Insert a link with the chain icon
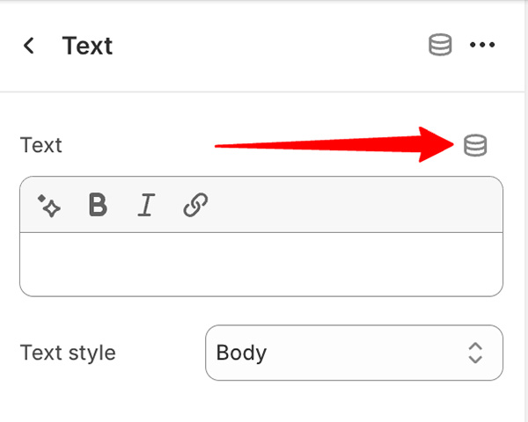The height and width of the screenshot is (422, 528). pos(195,205)
